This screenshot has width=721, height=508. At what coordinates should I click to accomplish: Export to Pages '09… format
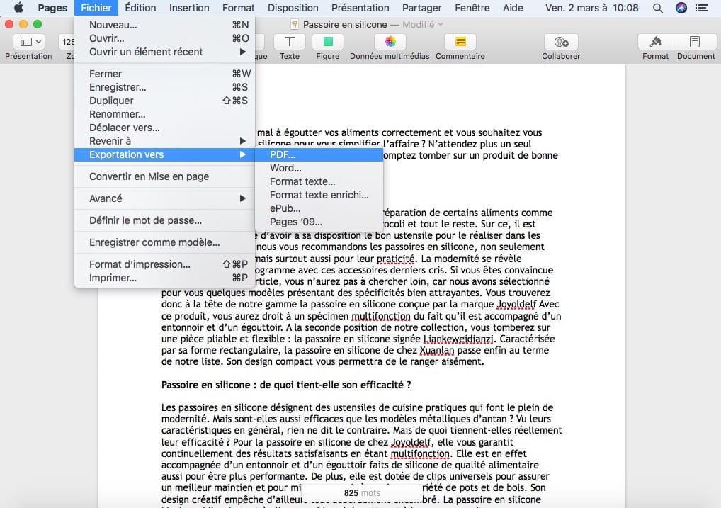coord(319,222)
